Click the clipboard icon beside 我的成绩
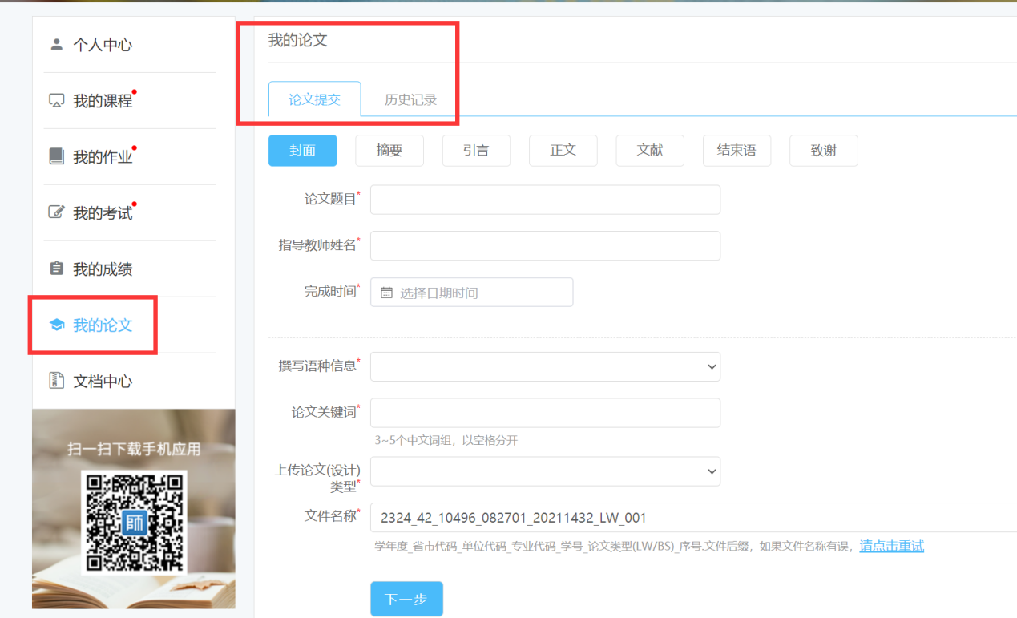 point(56,269)
